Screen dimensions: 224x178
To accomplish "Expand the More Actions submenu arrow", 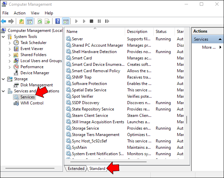I will [x=220, y=47].
